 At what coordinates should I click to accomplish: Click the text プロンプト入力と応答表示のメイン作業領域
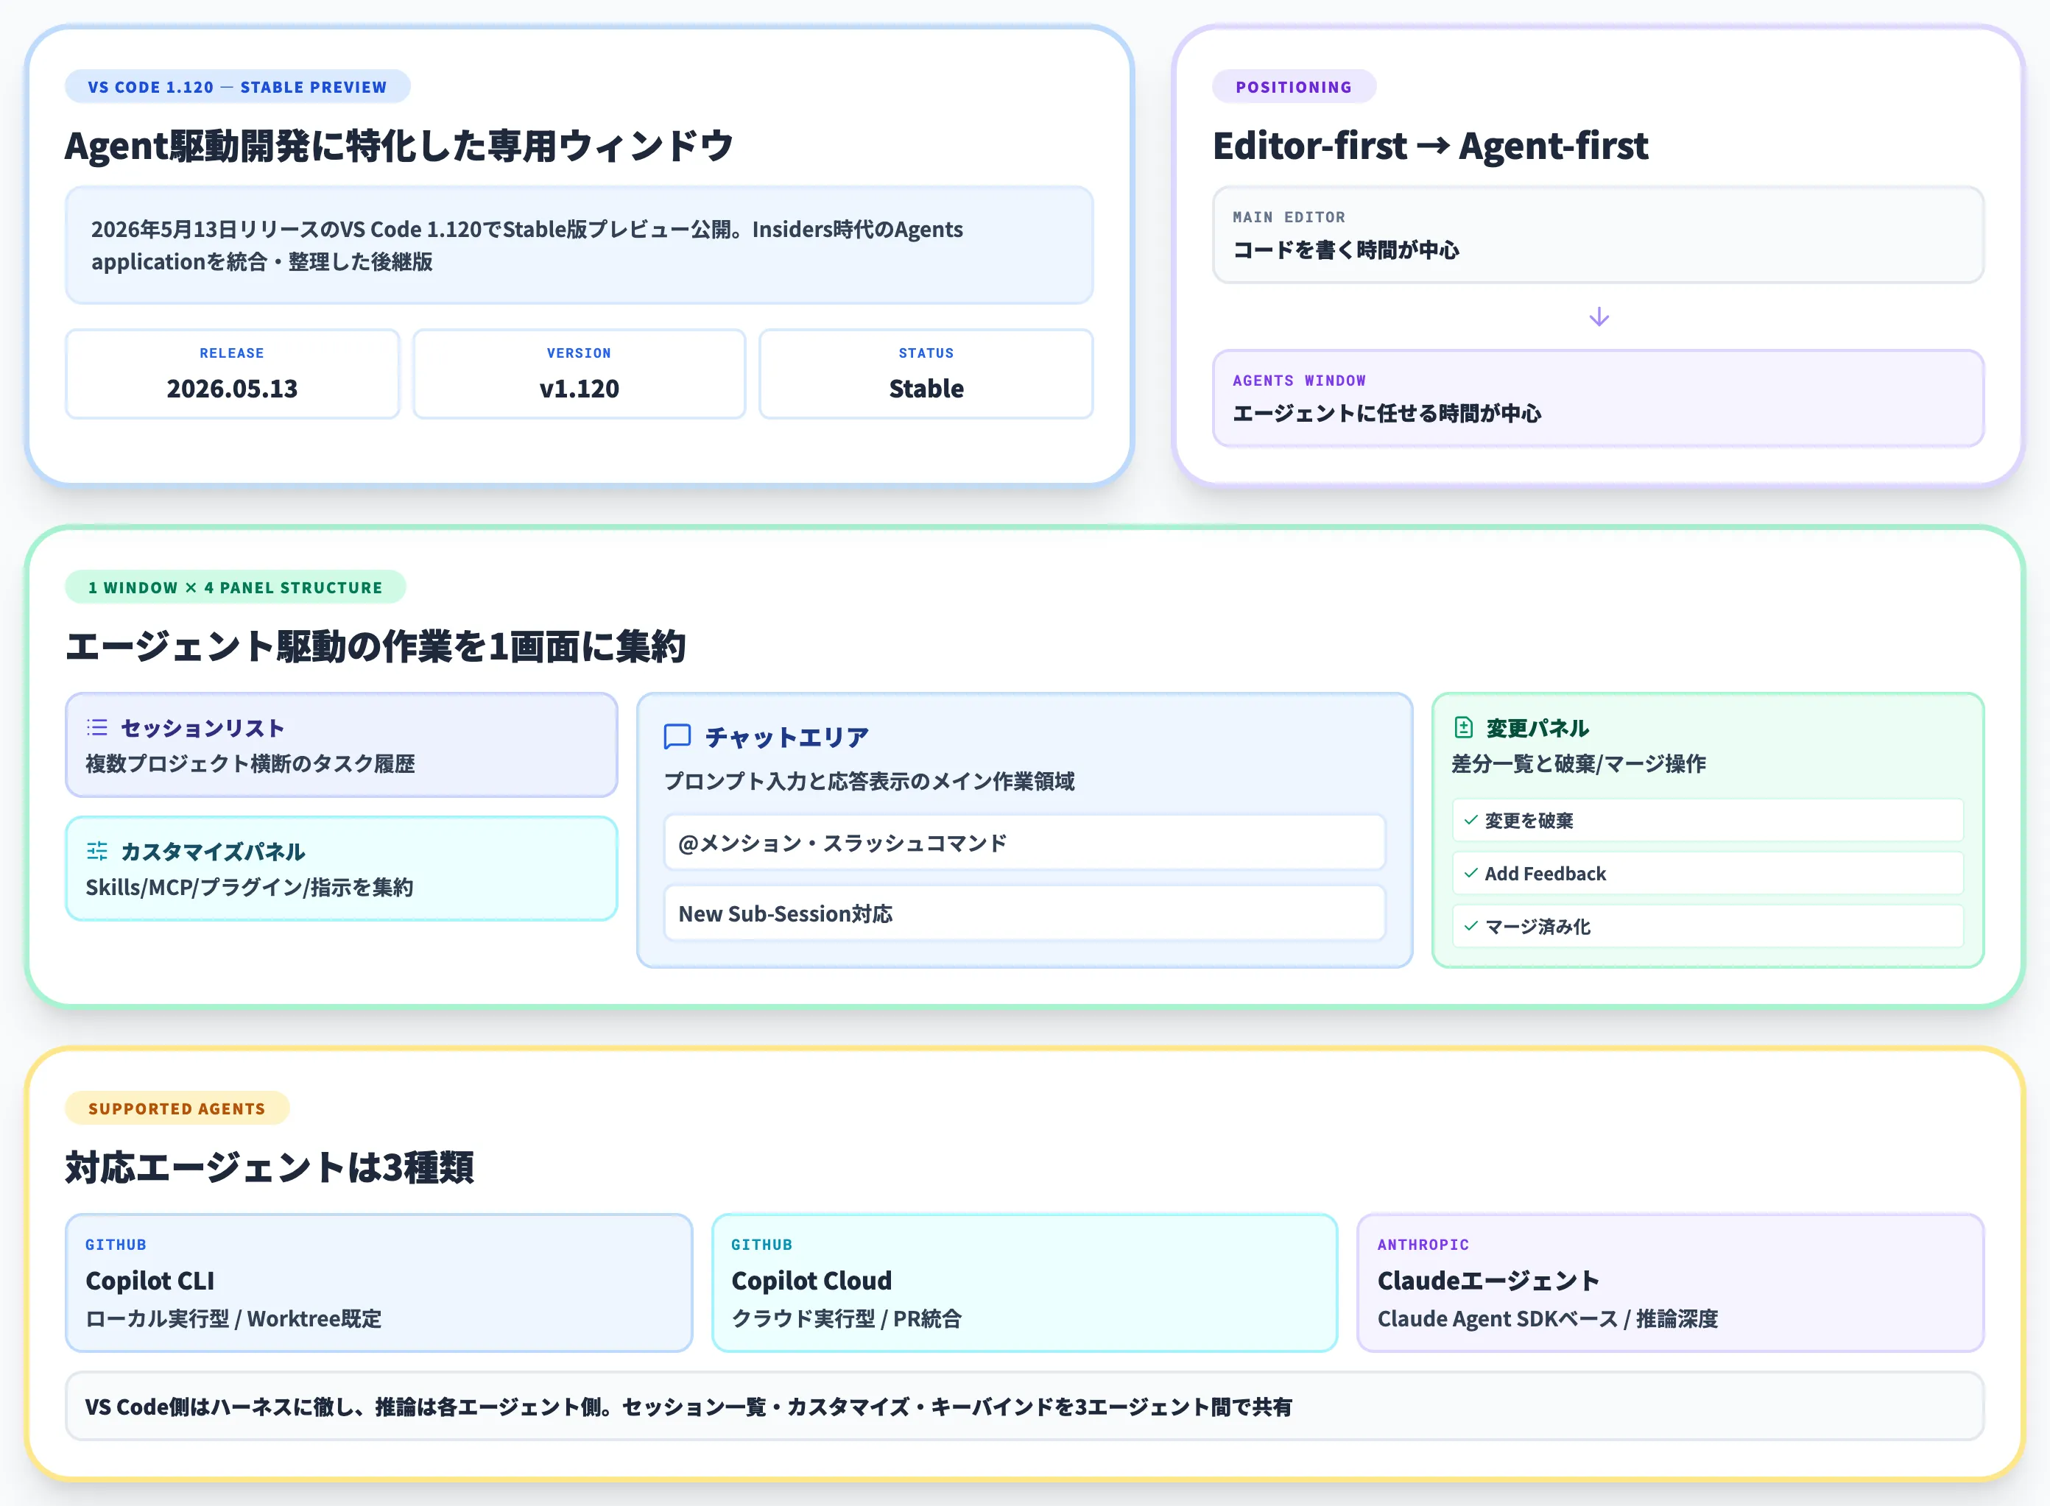click(869, 781)
